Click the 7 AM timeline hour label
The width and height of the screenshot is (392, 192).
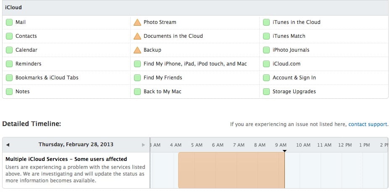point(239,145)
